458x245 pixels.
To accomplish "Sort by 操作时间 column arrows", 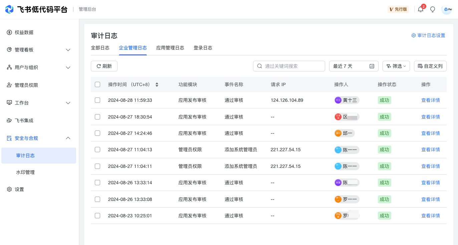I will coord(157,85).
